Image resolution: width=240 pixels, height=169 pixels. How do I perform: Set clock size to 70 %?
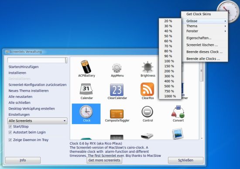pos(170,46)
